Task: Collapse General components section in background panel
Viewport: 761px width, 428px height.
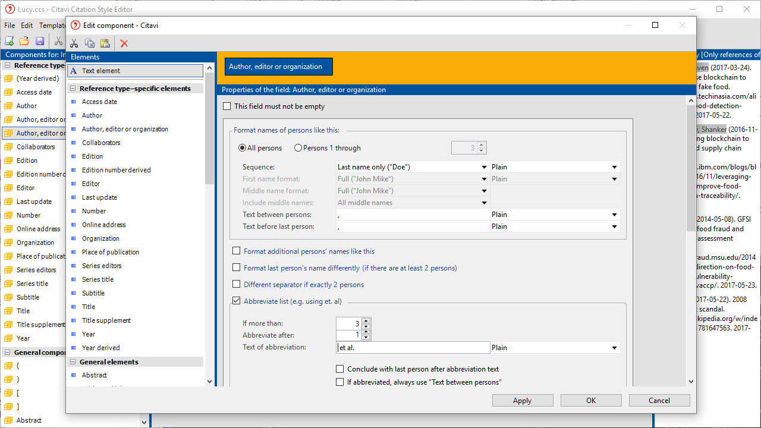Action: pyautogui.click(x=7, y=352)
